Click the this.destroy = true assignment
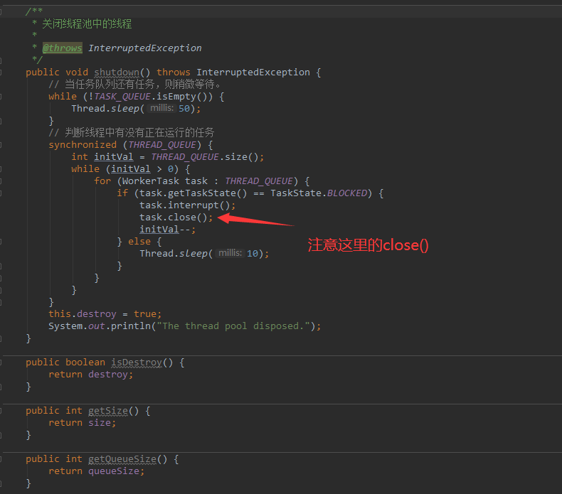This screenshot has width=562, height=494. pos(105,314)
